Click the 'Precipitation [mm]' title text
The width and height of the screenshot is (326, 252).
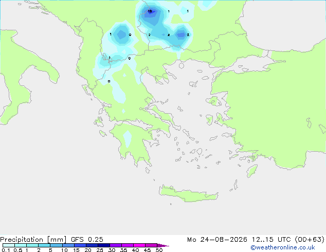[33, 240]
